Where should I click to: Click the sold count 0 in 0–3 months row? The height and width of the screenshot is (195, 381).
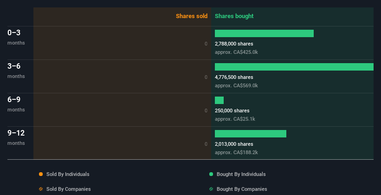pyautogui.click(x=206, y=44)
